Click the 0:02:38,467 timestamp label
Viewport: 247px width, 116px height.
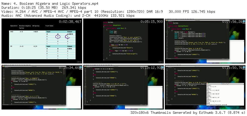(x=70, y=21)
